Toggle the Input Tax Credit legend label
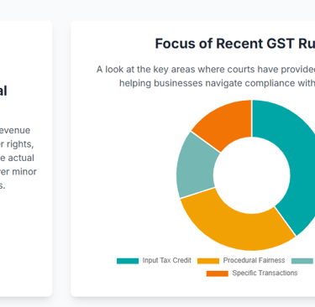The height and width of the screenshot is (307, 315). (167, 260)
